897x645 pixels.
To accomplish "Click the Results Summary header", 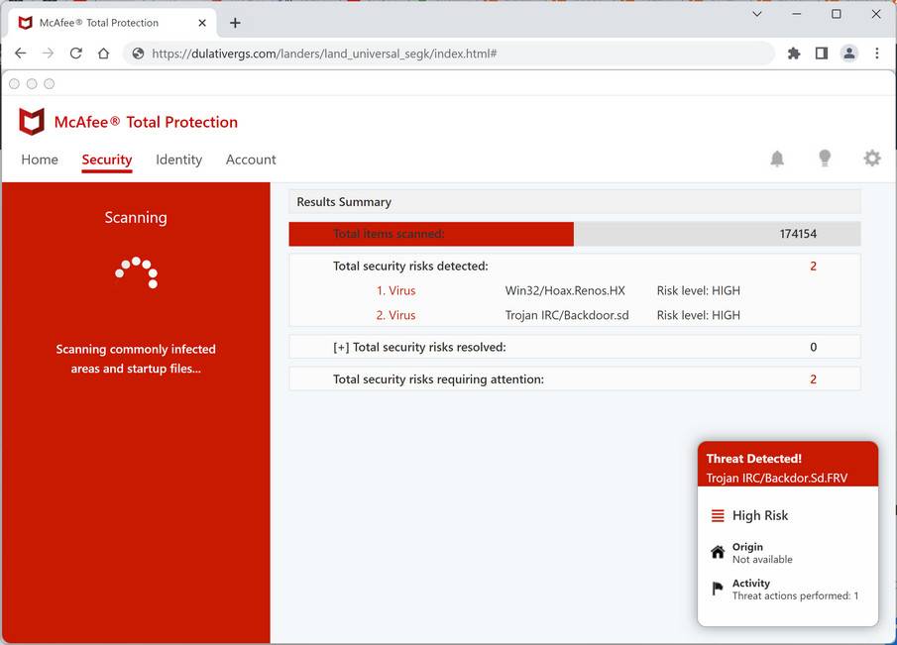I will (574, 202).
